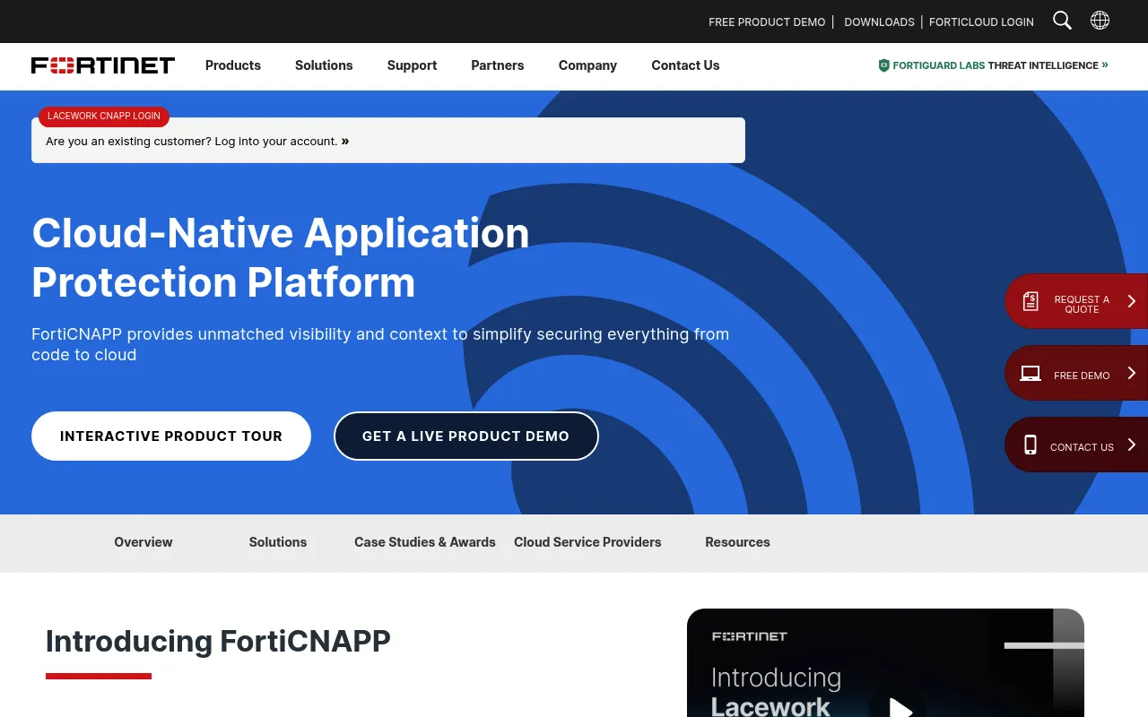Click the Cloud-Native Application Protection Platform heading
Viewport: 1148px width, 717px height.
281,257
